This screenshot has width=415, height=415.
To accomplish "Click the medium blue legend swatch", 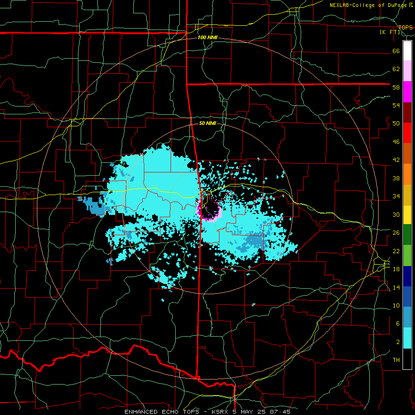I will [x=407, y=296].
